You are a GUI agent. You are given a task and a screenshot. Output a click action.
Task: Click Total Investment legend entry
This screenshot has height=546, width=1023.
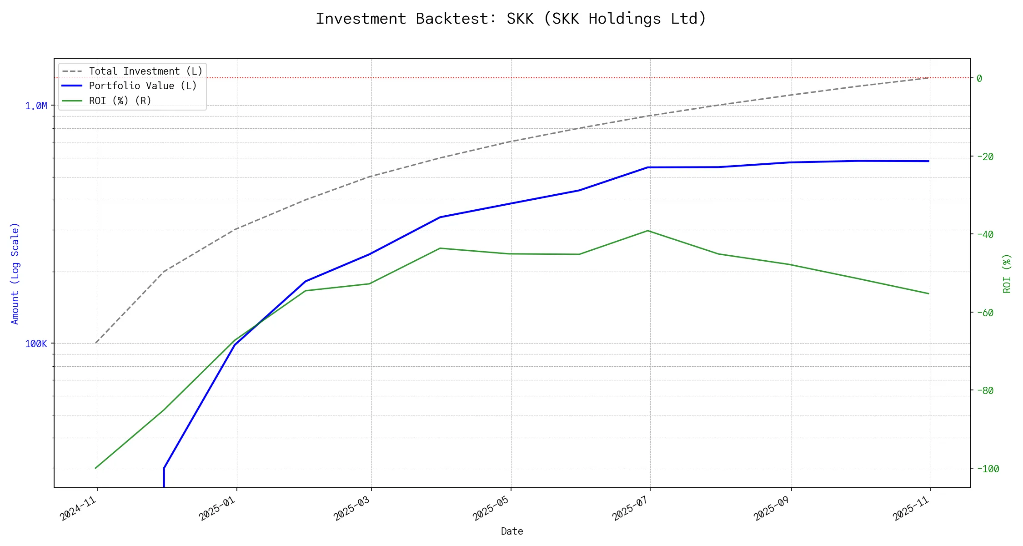pos(145,71)
